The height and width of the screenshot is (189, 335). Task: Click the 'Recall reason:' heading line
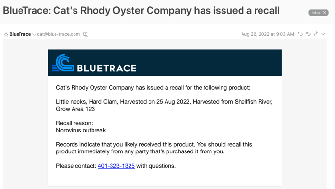(x=74, y=123)
